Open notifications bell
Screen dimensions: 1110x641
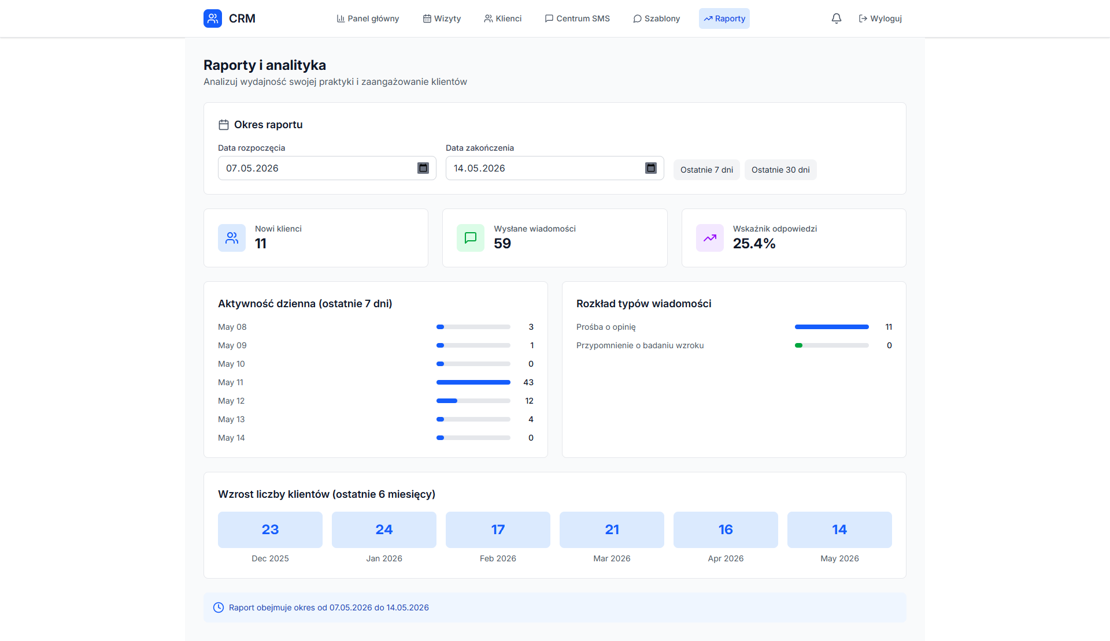point(837,18)
